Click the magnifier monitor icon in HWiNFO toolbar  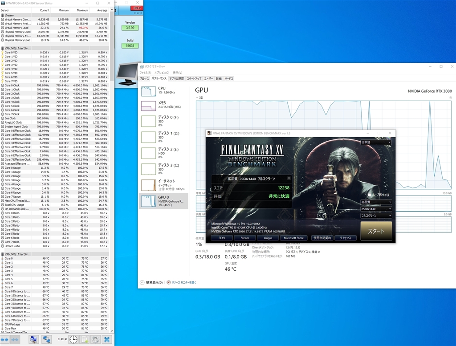(34, 339)
